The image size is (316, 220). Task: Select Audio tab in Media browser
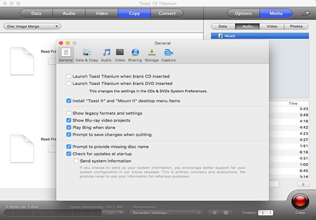247,26
